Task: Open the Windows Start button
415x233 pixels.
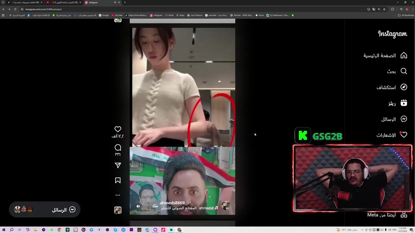Action: (x=4, y=230)
